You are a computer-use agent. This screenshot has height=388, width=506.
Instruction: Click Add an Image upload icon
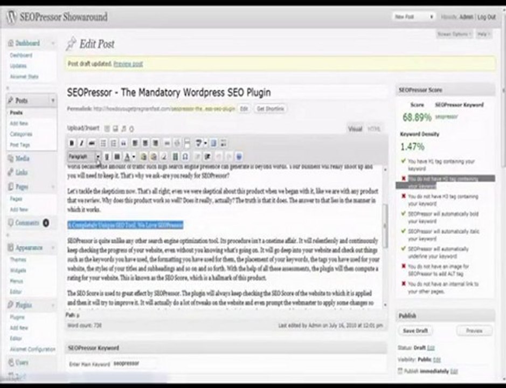point(107,129)
